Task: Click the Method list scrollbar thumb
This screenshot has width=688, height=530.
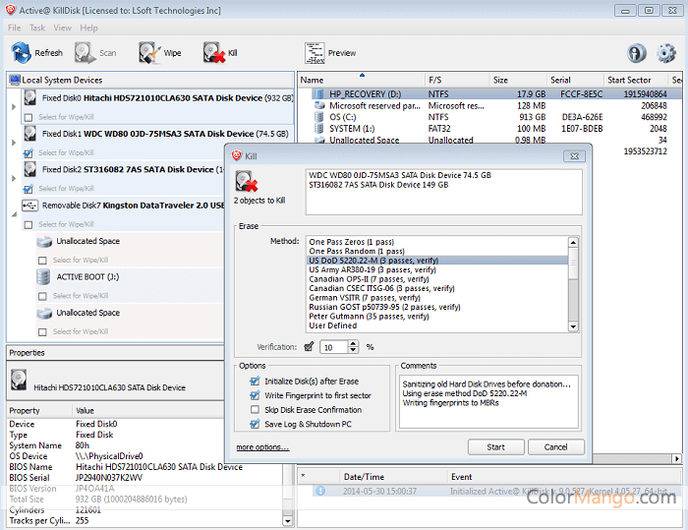Action: (x=573, y=263)
